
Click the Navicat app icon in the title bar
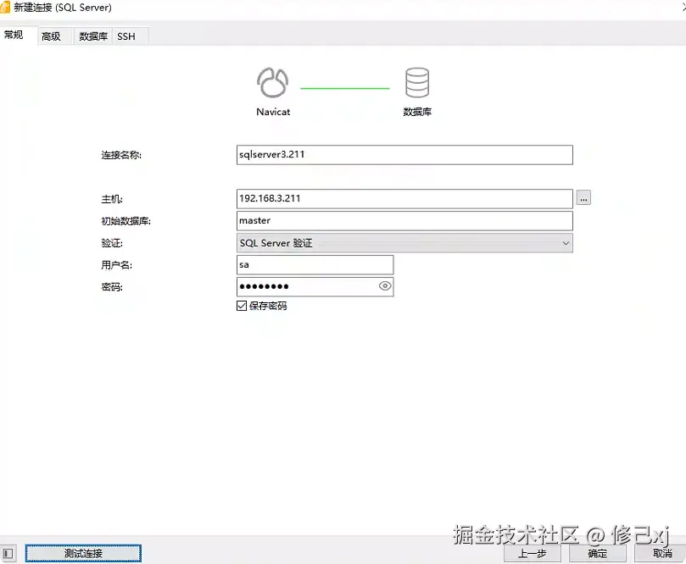click(4, 8)
